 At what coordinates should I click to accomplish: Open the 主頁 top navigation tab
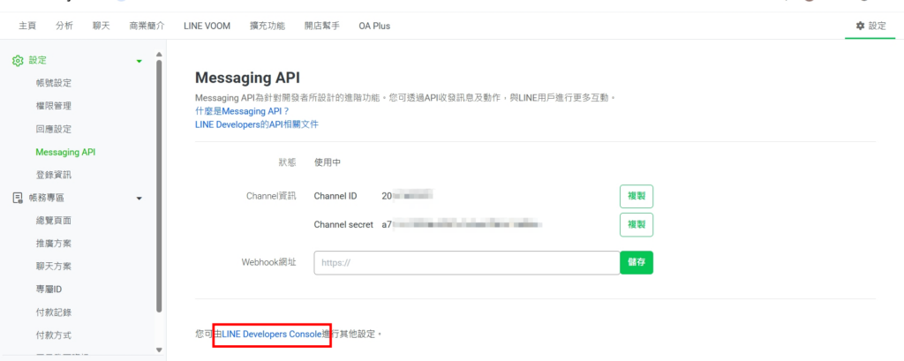[27, 26]
